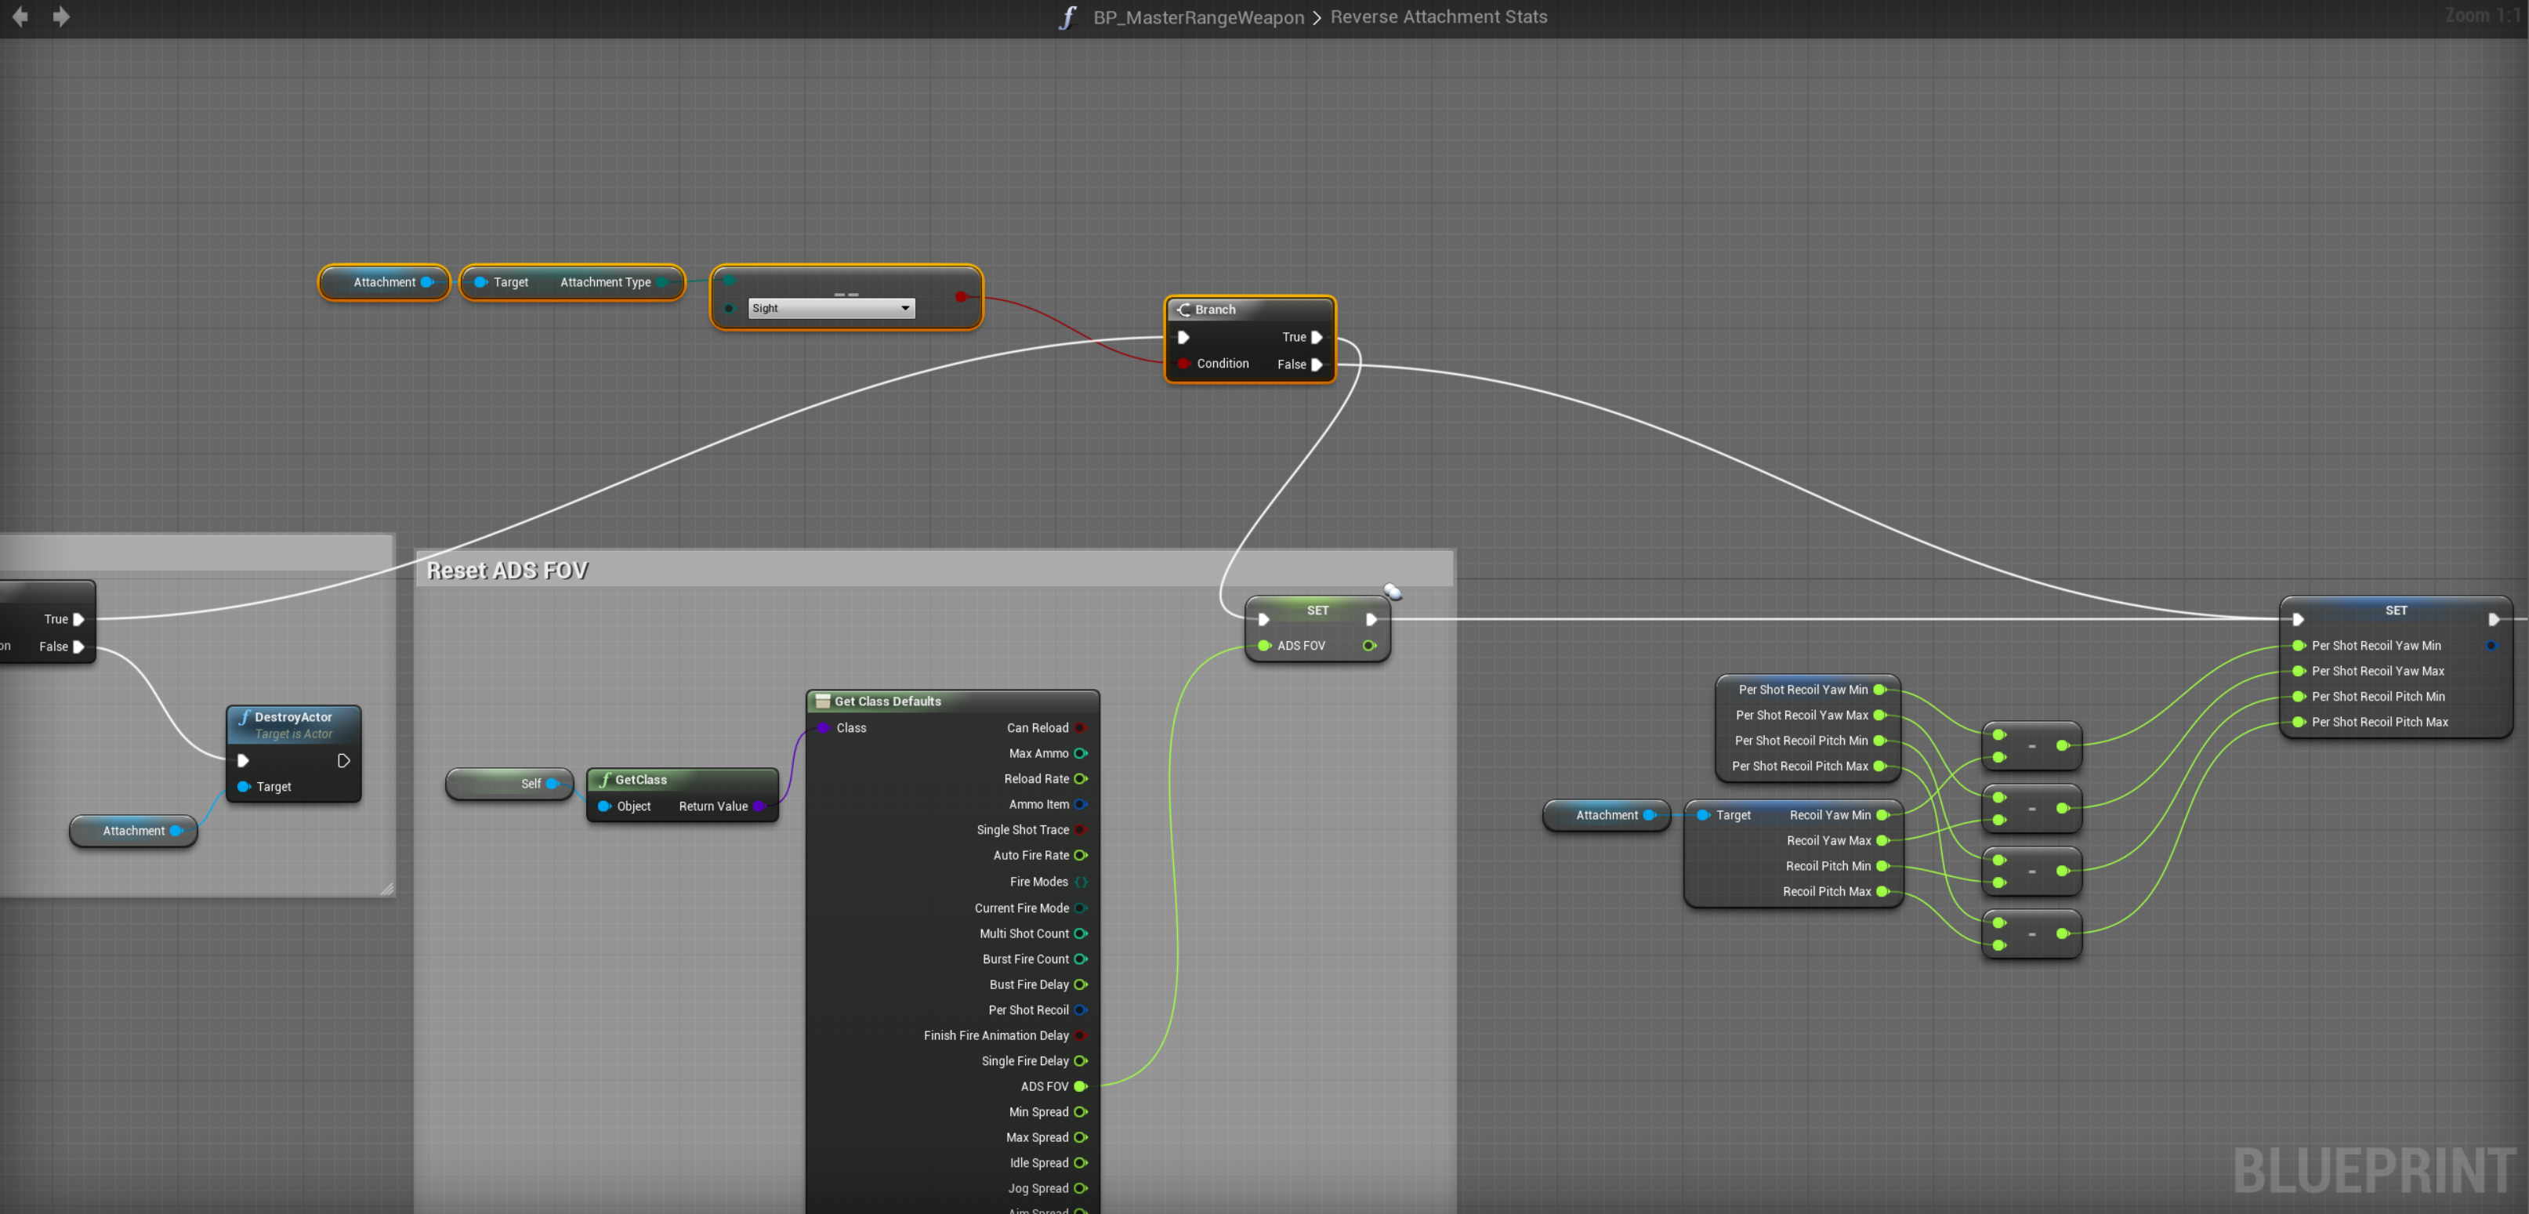The image size is (2529, 1214).
Task: Click the forward navigation arrow
Action: tap(61, 16)
